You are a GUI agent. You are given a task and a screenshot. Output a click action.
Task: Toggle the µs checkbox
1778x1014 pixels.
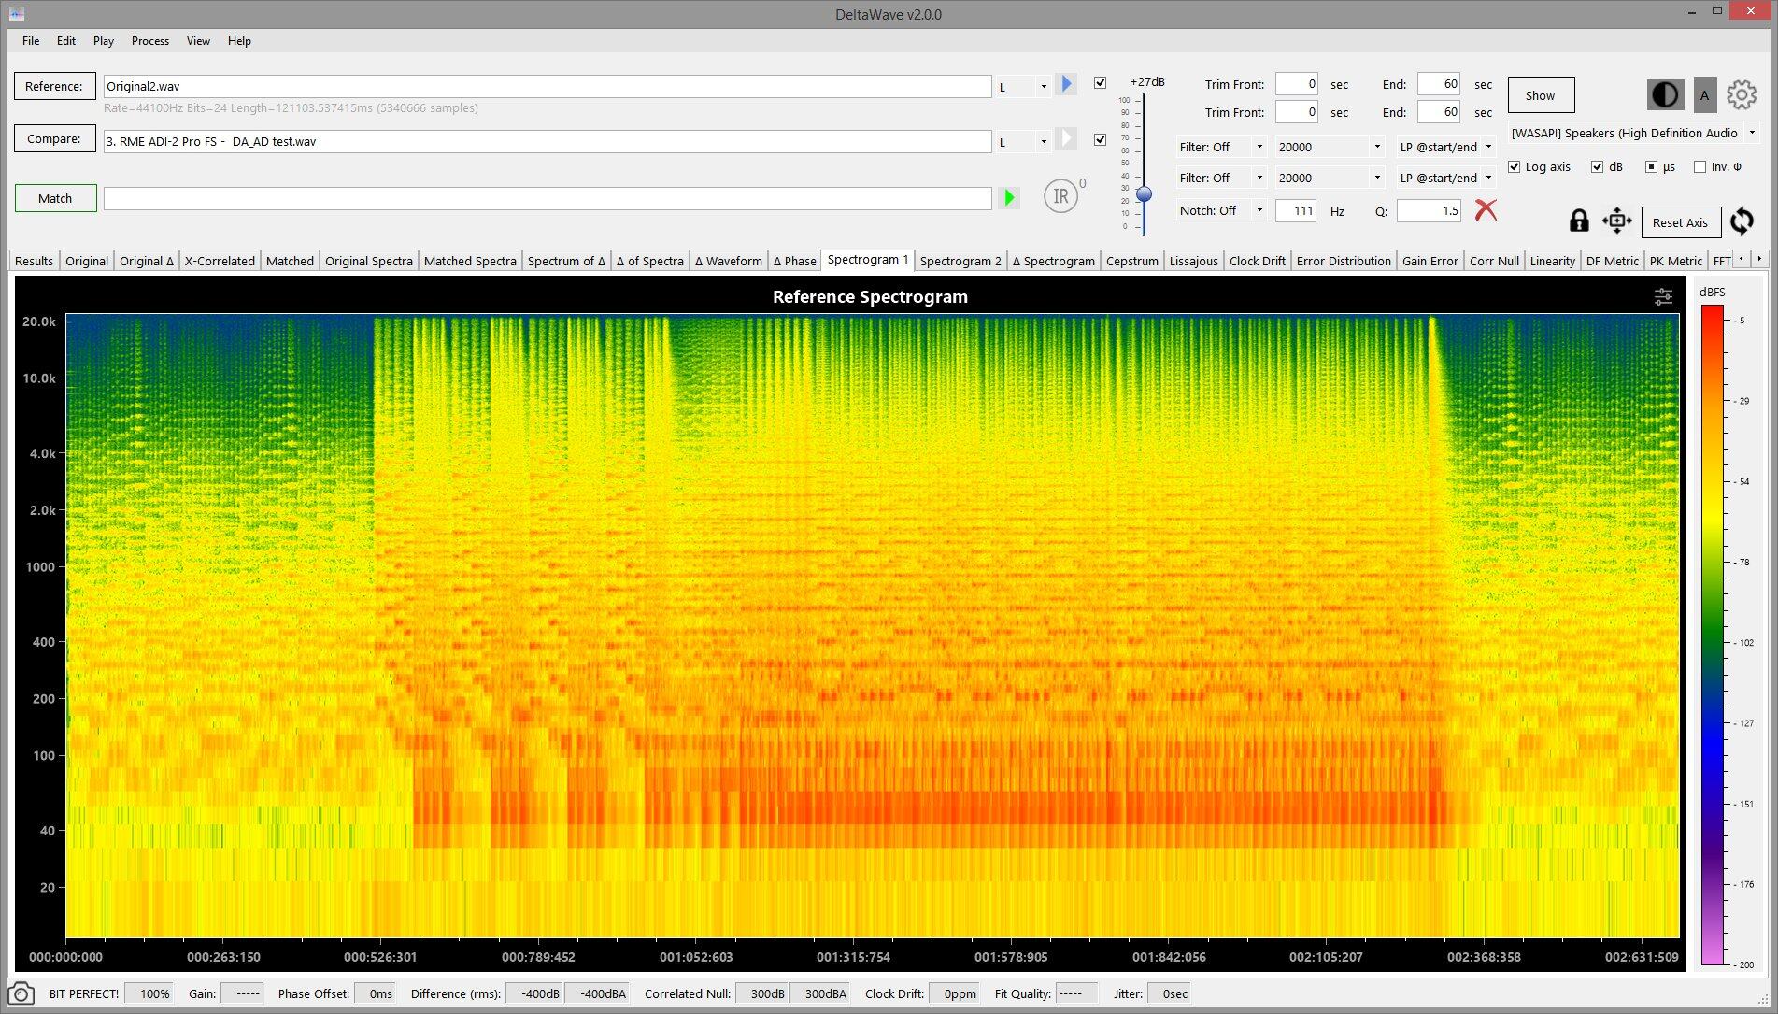point(1651,166)
